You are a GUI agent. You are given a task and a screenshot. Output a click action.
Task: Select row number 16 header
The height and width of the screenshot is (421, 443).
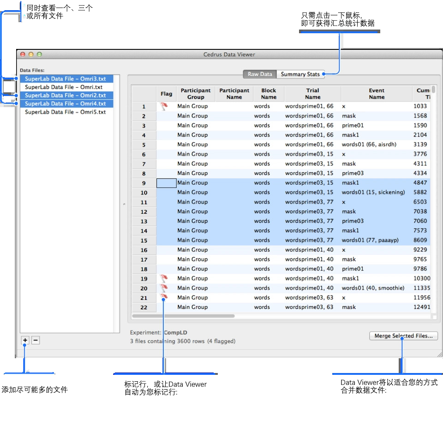(x=144, y=250)
